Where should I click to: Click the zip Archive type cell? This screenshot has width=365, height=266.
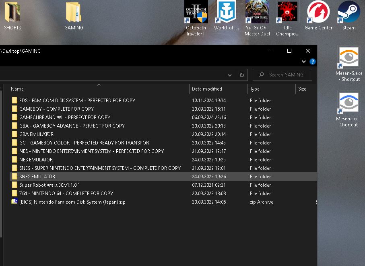click(x=262, y=202)
